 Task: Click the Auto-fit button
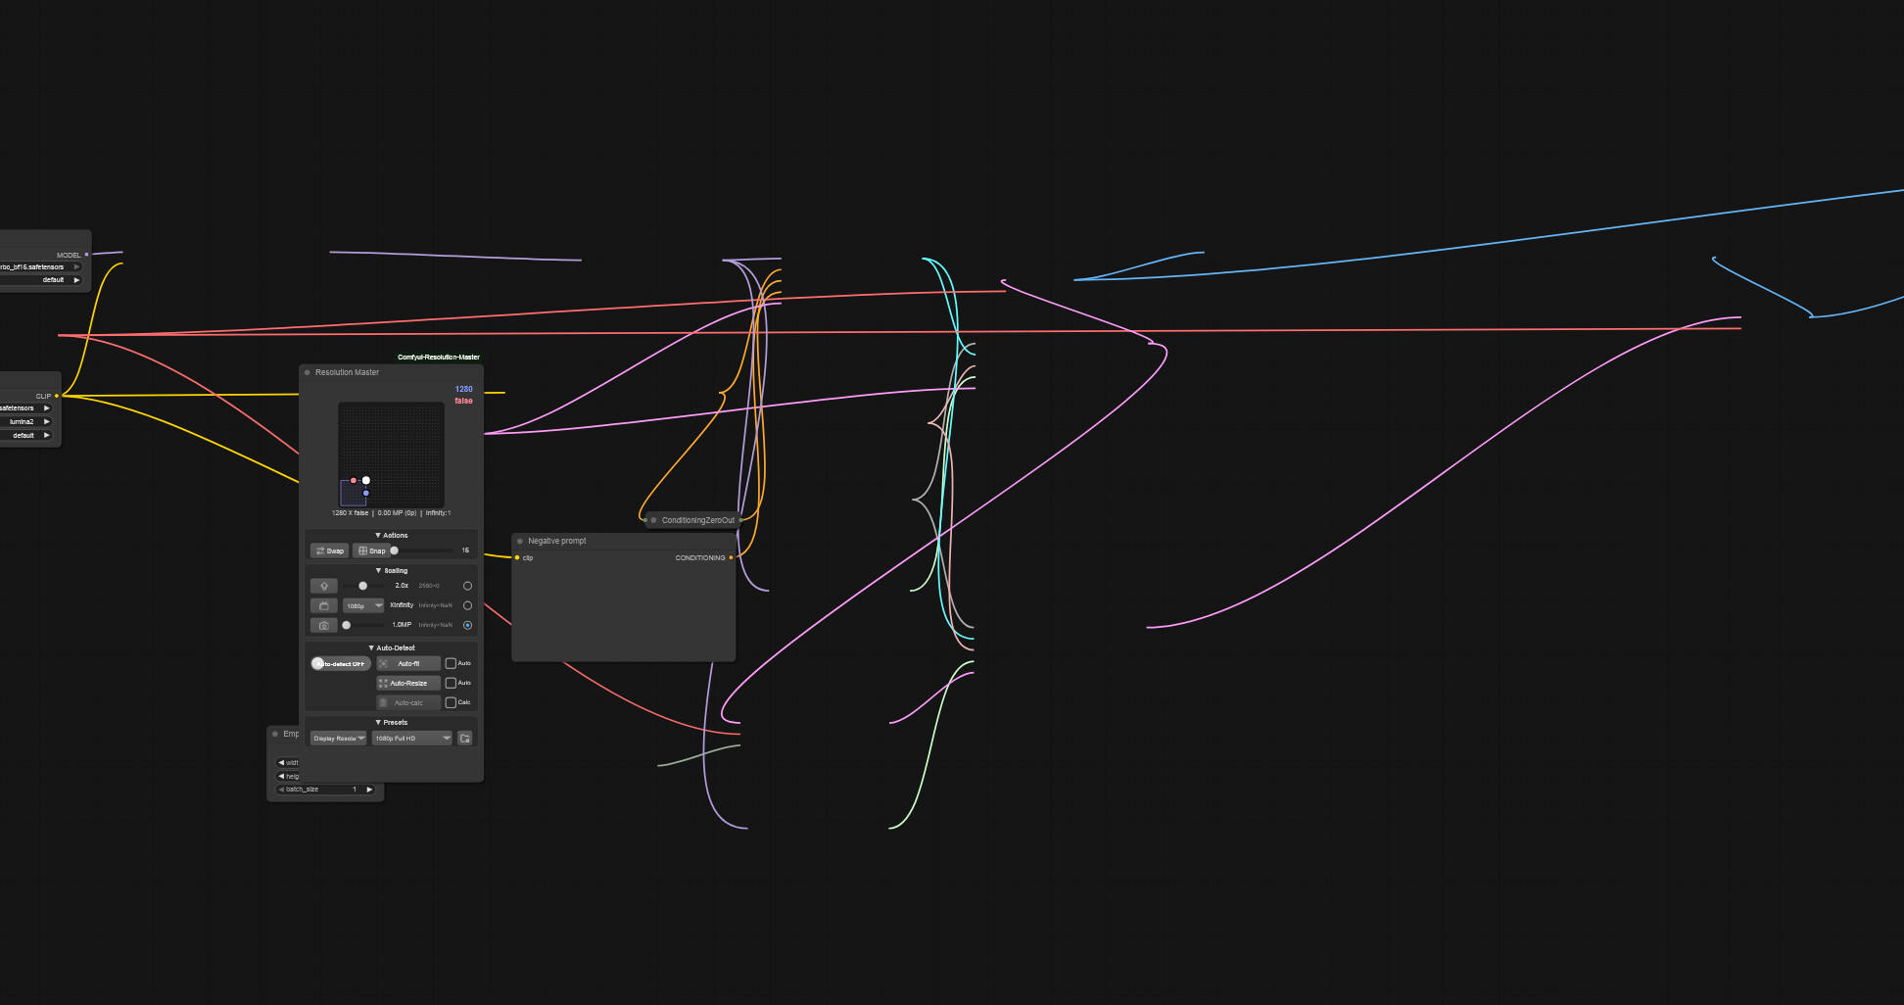pyautogui.click(x=408, y=663)
